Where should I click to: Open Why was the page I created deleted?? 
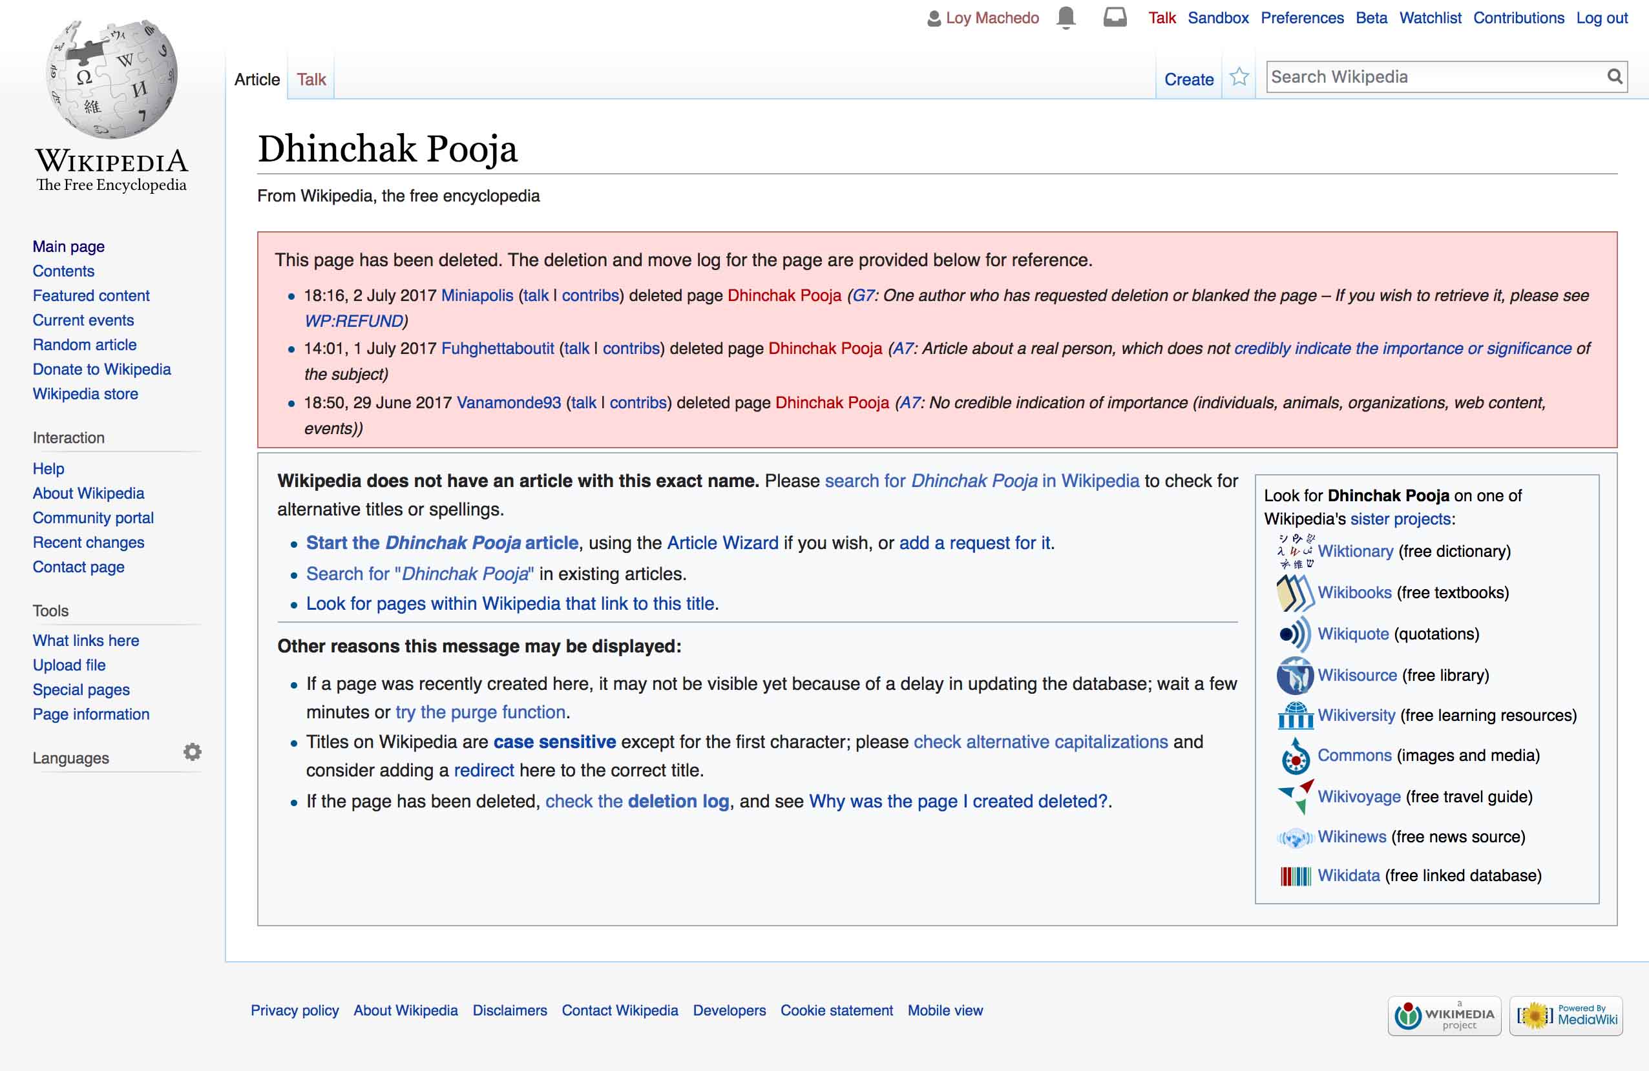pos(958,802)
